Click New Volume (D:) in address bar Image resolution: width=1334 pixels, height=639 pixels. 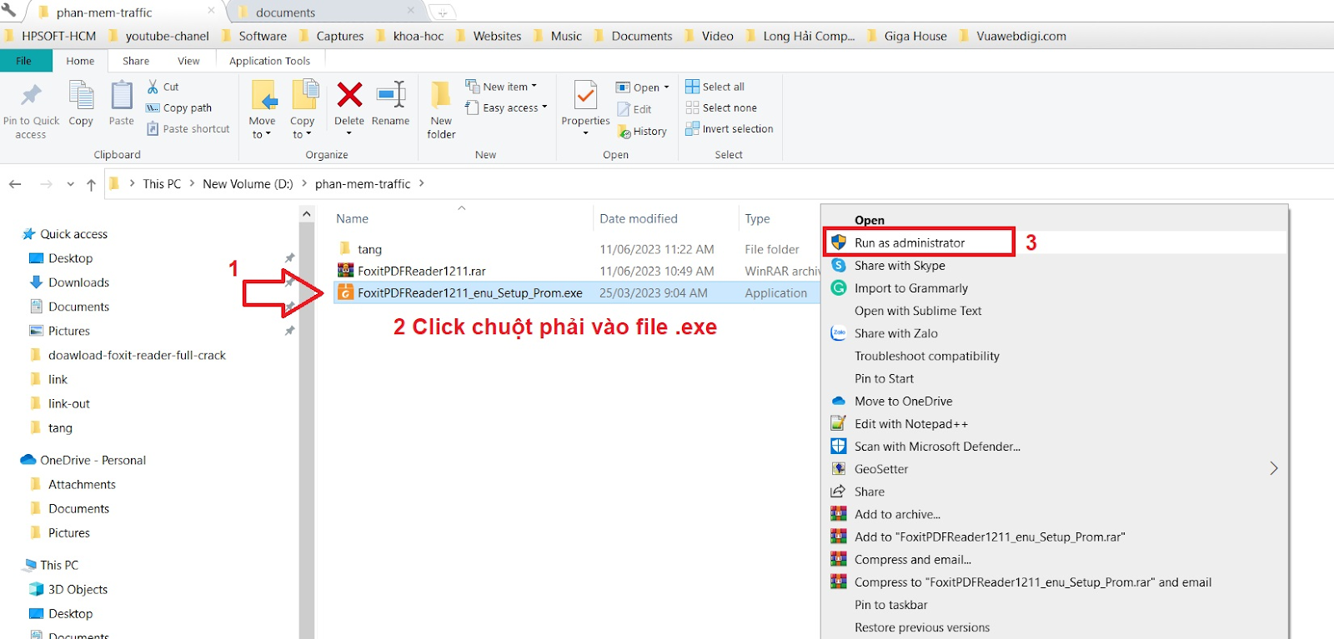coord(248,184)
